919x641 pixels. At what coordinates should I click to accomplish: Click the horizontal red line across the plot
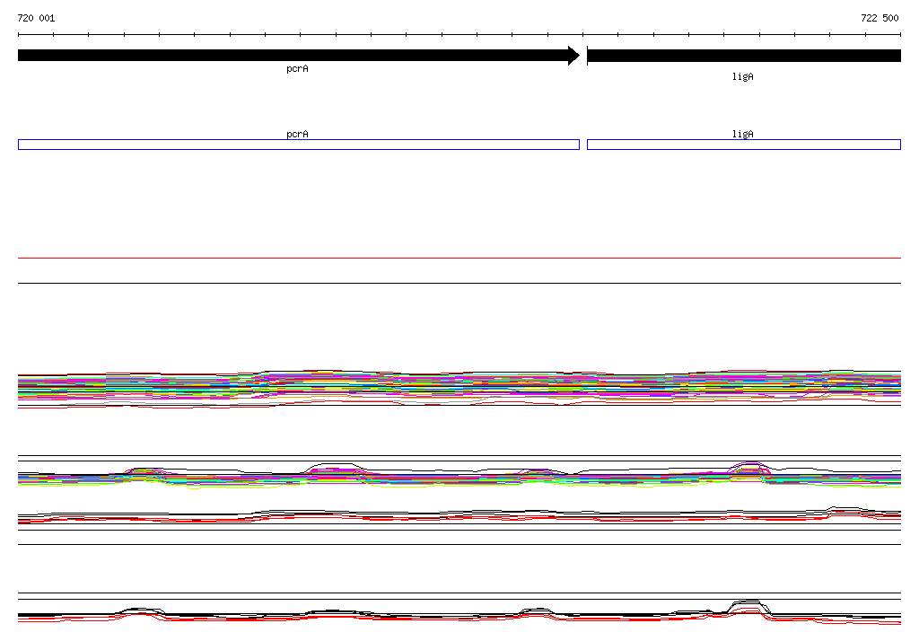point(459,258)
